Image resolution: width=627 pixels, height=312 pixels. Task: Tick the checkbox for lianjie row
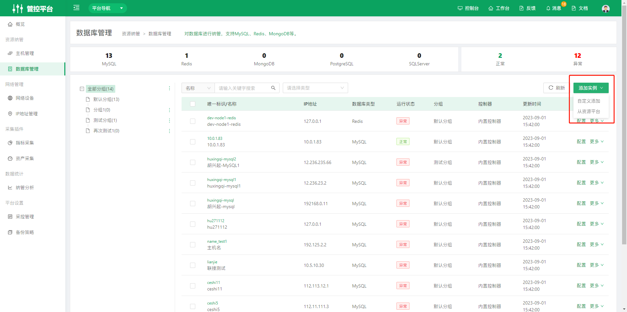point(193,265)
